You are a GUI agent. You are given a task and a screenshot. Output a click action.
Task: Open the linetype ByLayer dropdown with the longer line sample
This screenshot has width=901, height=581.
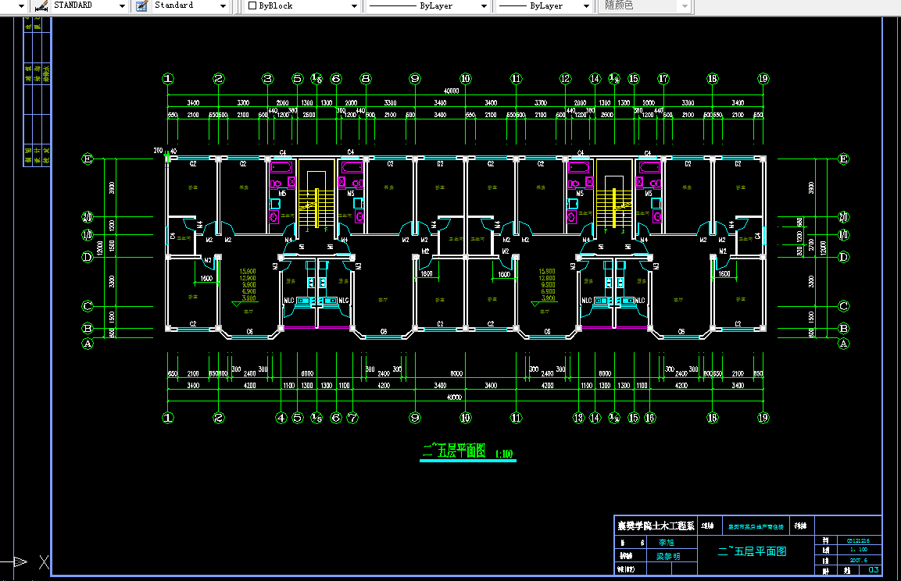484,5
